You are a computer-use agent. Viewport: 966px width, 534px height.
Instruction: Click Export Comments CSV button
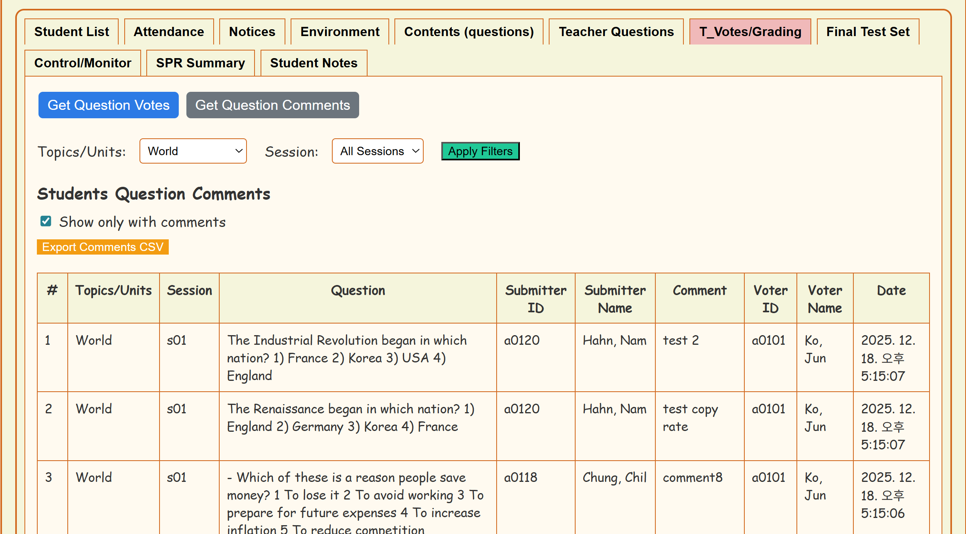[103, 247]
